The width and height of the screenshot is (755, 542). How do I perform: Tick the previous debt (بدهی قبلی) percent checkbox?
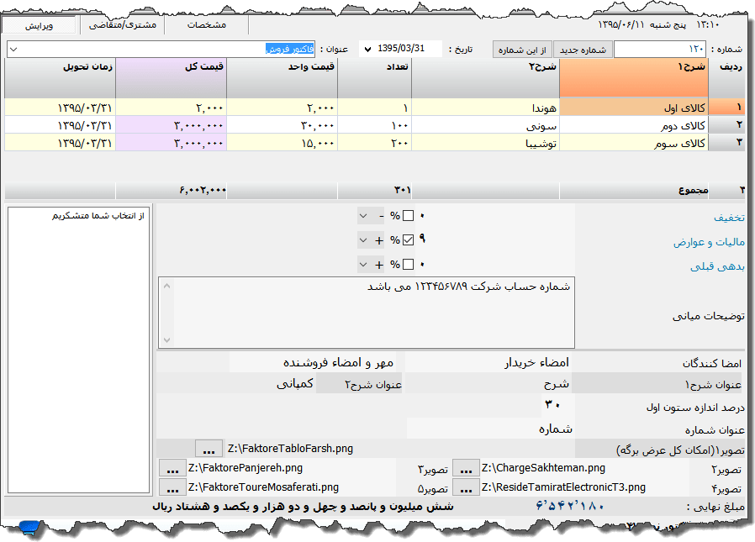point(409,265)
